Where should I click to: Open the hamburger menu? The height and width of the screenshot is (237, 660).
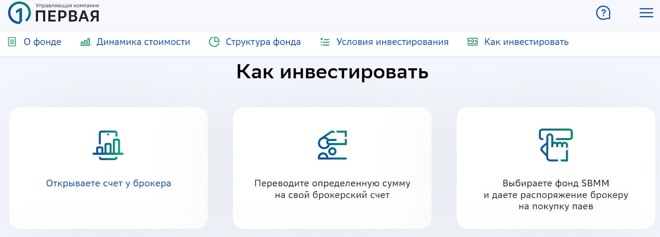coord(646,13)
